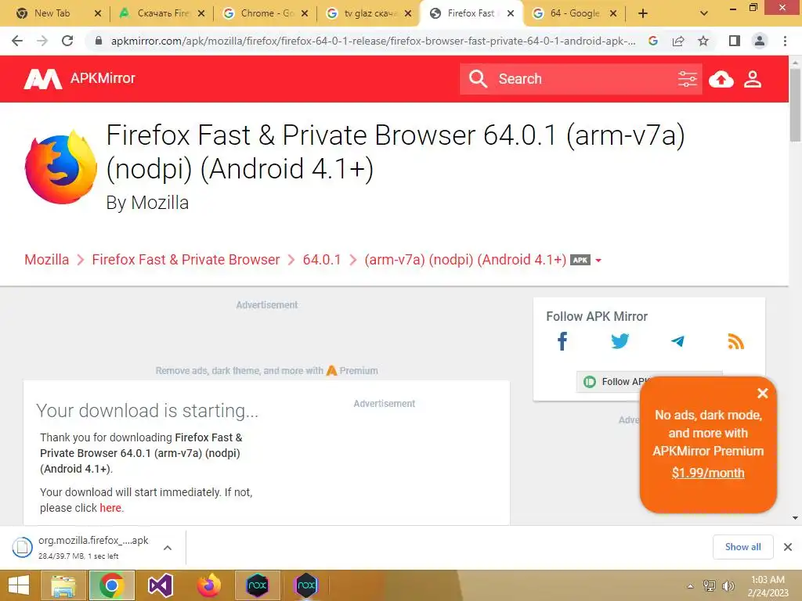
Task: Click (arm-v7a) (nodpi) breadcrumb link
Action: click(465, 260)
